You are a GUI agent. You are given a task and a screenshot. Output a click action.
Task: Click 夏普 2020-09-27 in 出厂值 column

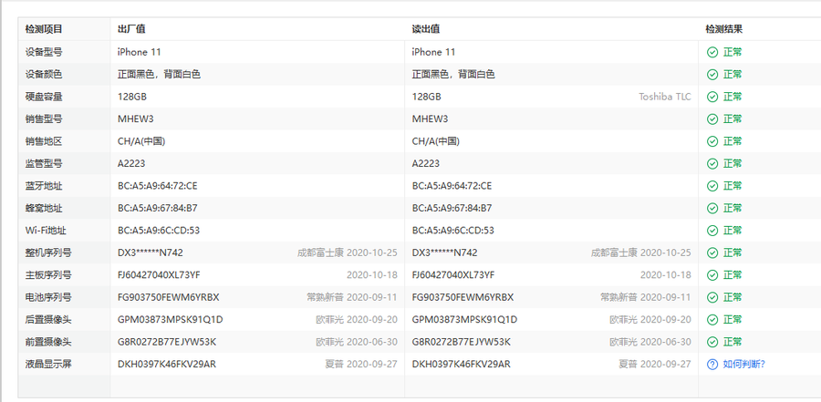361,365
